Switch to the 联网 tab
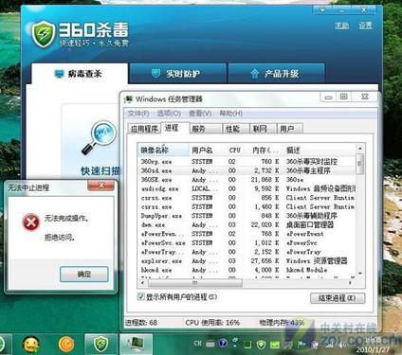 click(263, 129)
